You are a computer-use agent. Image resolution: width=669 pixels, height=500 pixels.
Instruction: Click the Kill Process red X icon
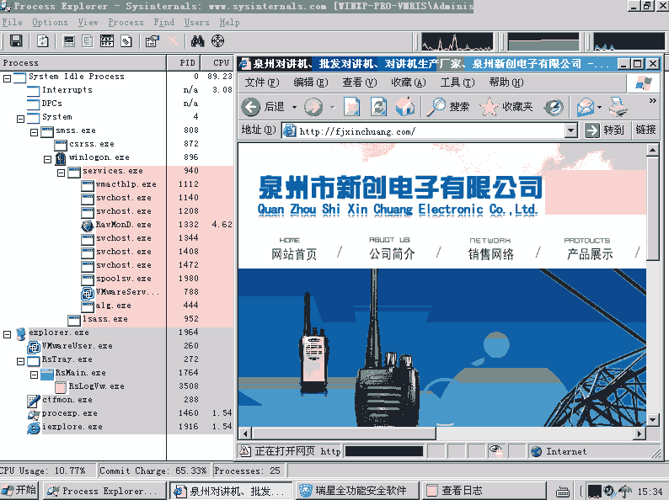pyautogui.click(x=173, y=41)
